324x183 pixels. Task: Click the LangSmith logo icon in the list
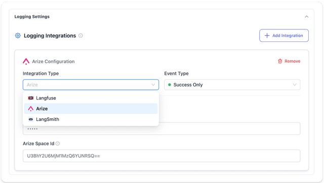click(x=30, y=119)
